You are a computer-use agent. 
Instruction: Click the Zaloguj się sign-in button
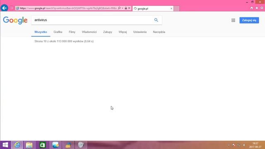(x=249, y=20)
